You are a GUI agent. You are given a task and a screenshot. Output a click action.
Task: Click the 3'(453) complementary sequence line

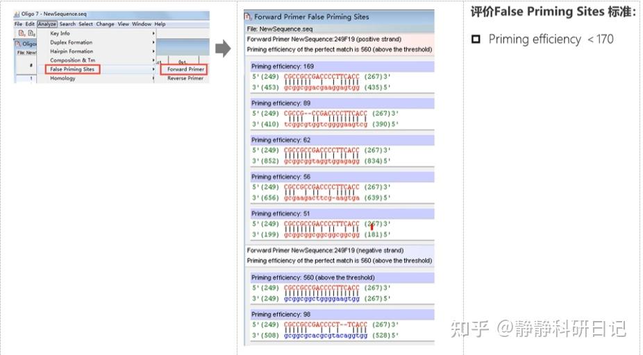pos(321,87)
